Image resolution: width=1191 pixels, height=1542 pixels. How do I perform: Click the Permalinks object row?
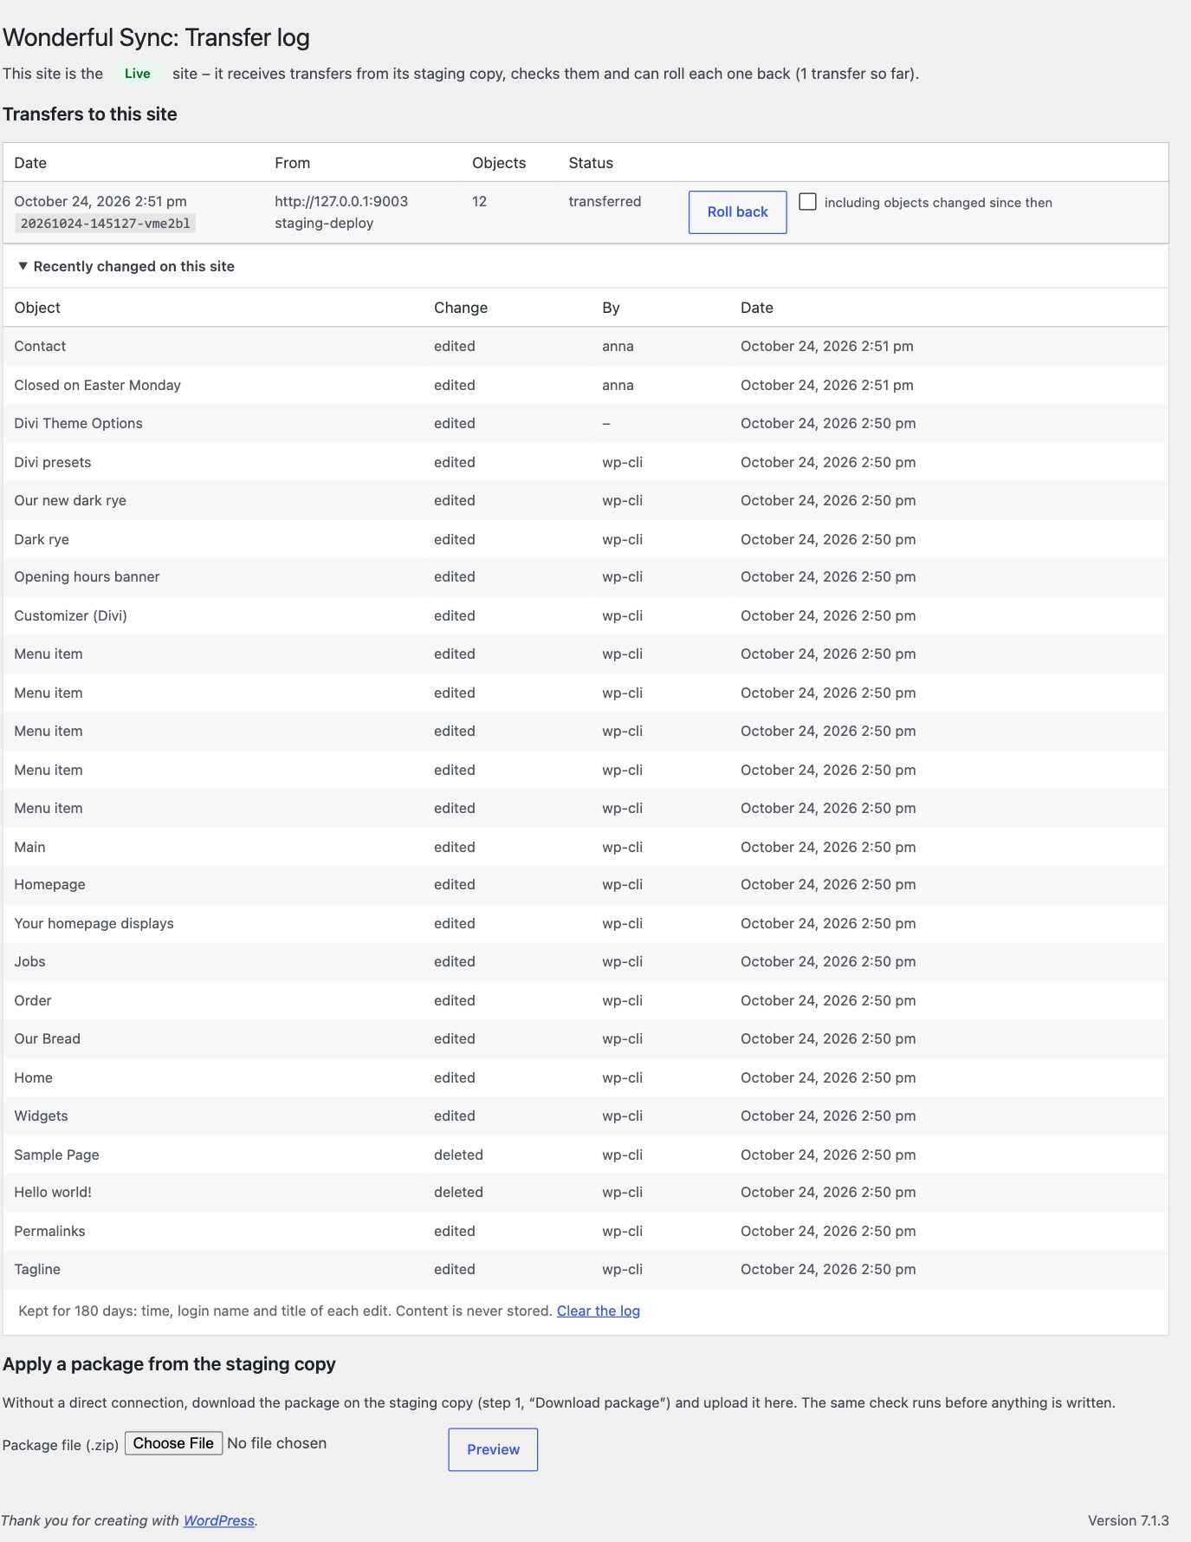tap(586, 1231)
